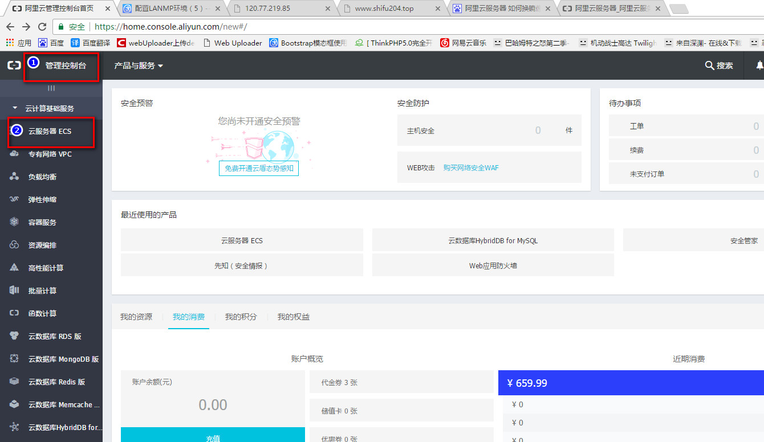
Task: Click the 管理控制台 header link
Action: point(66,66)
